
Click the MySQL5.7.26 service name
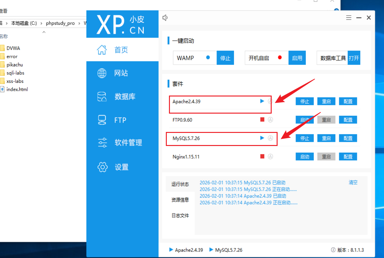pos(186,138)
